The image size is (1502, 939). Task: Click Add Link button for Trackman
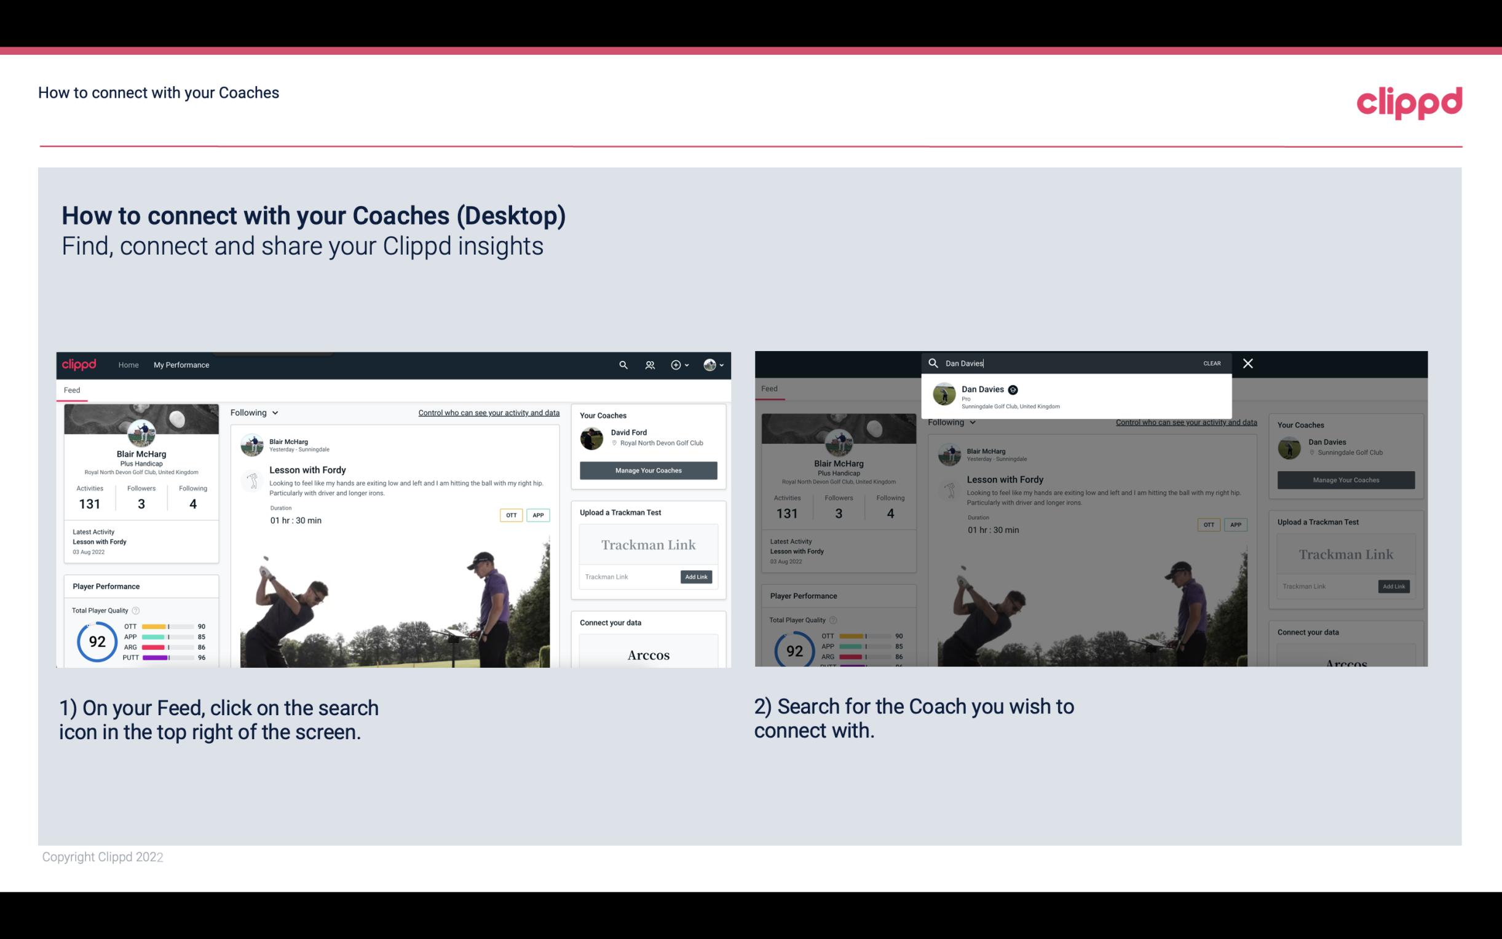(697, 574)
